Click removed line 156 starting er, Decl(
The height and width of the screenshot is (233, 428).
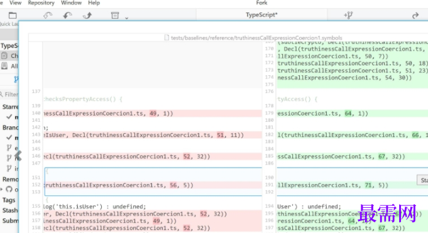click(152, 214)
